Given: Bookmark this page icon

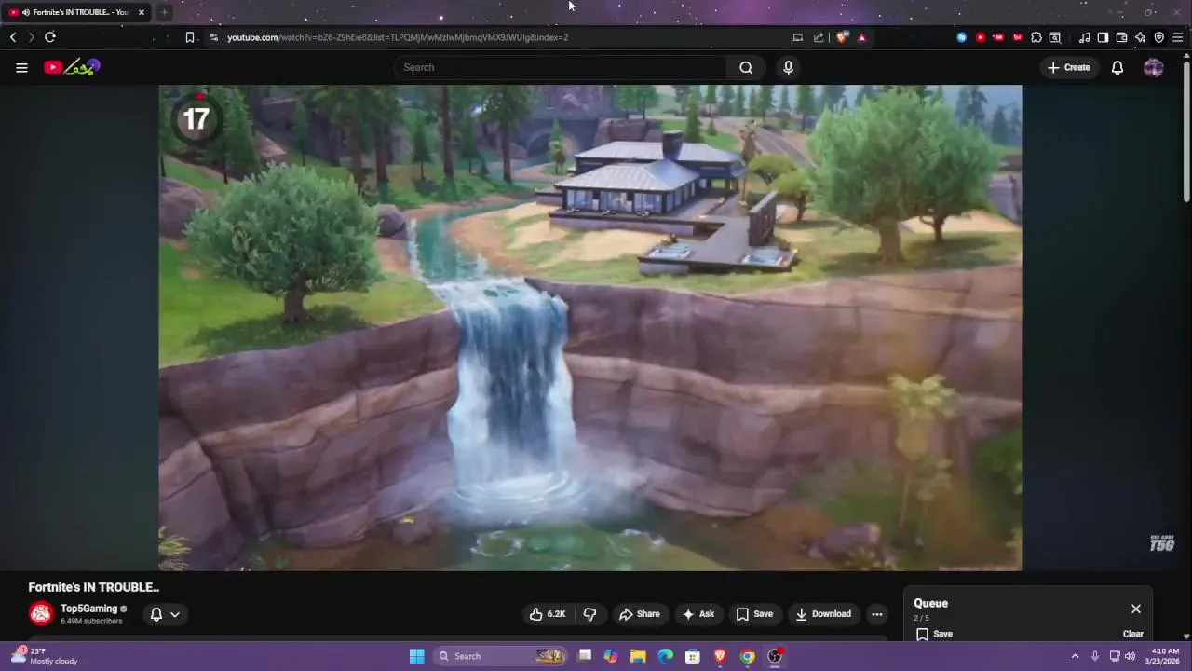Looking at the screenshot, I should coord(190,37).
